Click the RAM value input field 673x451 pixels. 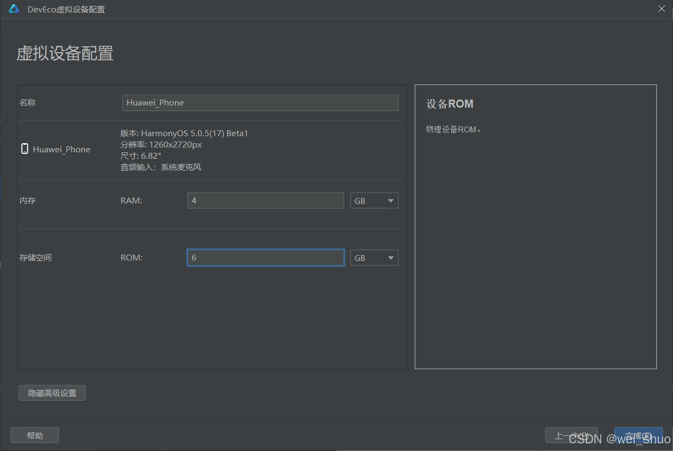point(266,201)
